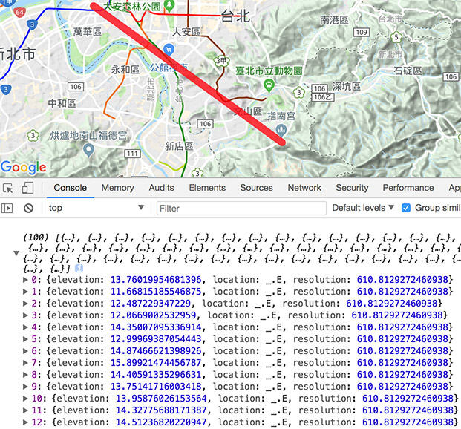Click the 萬華區 district label

pyautogui.click(x=88, y=32)
